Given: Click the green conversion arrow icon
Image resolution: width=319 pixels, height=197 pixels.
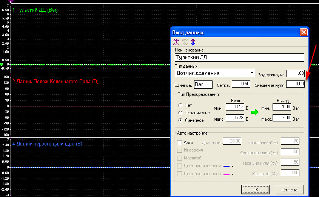Looking at the screenshot, I should 254,112.
